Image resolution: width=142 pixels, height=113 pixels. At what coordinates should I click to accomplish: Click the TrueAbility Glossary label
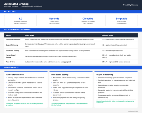click(130, 5)
